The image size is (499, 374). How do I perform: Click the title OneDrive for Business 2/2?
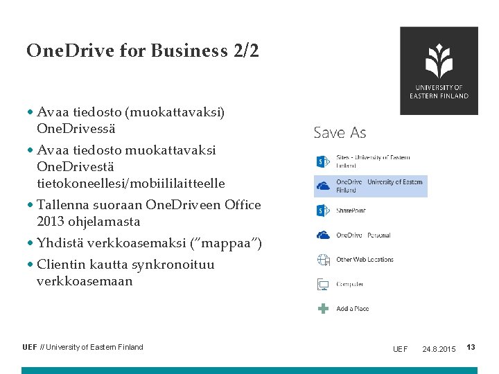143,51
